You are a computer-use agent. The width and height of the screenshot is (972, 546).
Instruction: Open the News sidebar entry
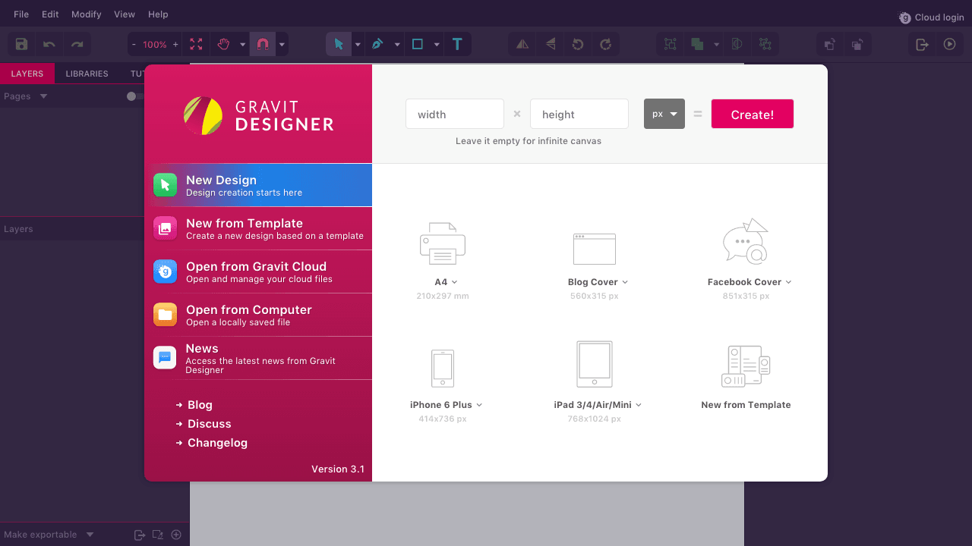(258, 358)
